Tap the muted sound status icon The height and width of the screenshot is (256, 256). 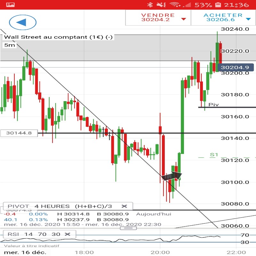pyautogui.click(x=161, y=5)
